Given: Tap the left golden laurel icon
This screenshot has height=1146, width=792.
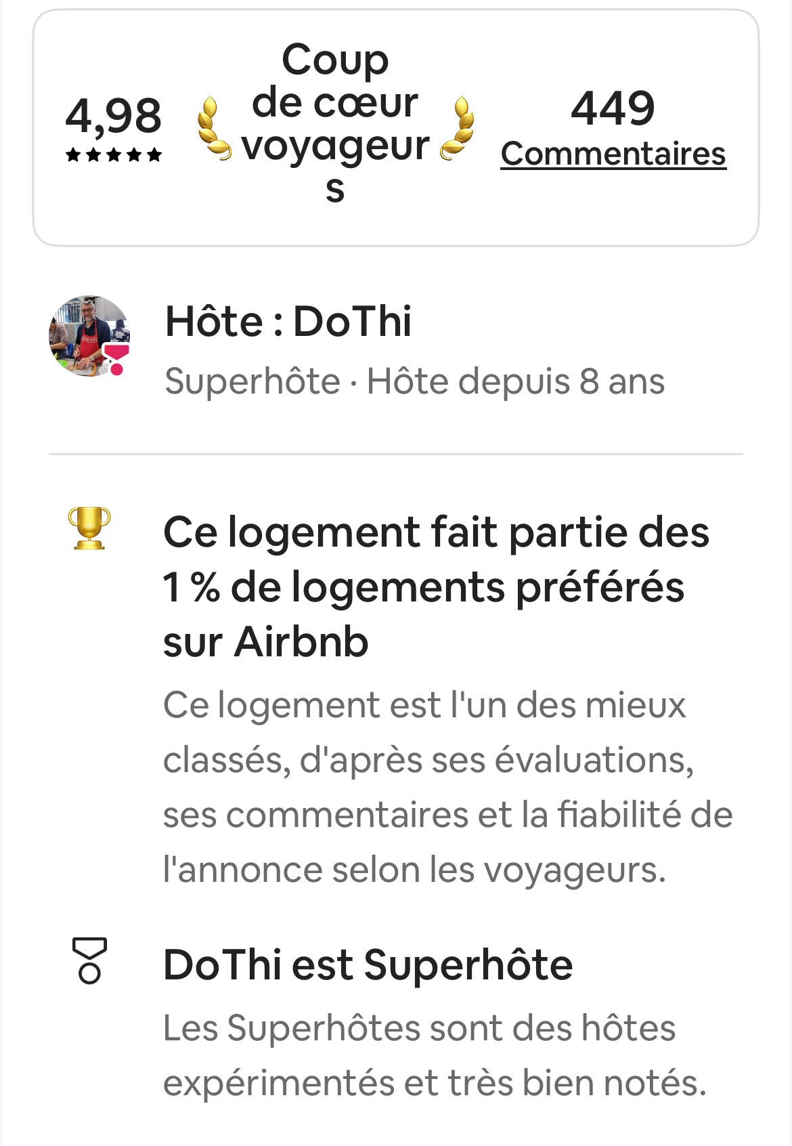Looking at the screenshot, I should coord(214,129).
